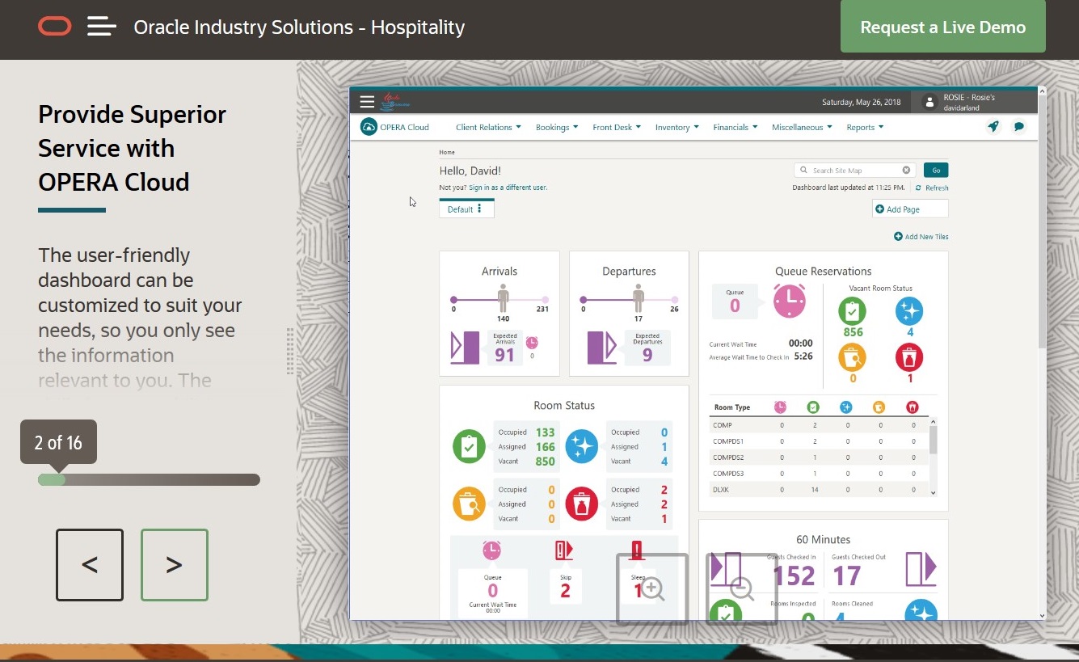Advance to the next slide arrow
This screenshot has width=1079, height=662.
pos(175,565)
